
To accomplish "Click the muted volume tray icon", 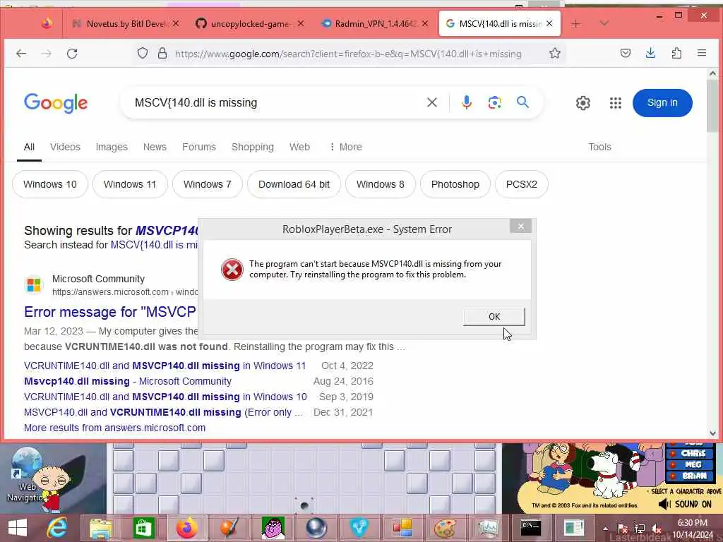I will pos(657,529).
